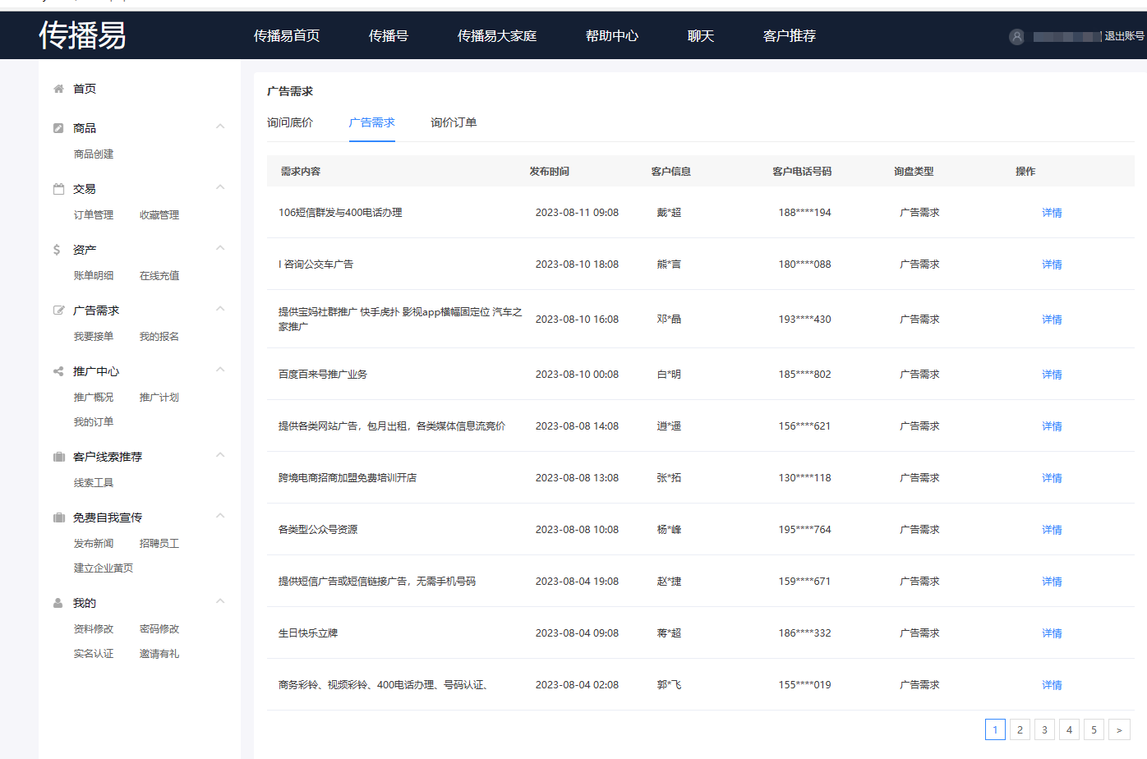1147x759 pixels.
Task: Open 详情 for the 生日快乐立牌 request
Action: [1052, 632]
